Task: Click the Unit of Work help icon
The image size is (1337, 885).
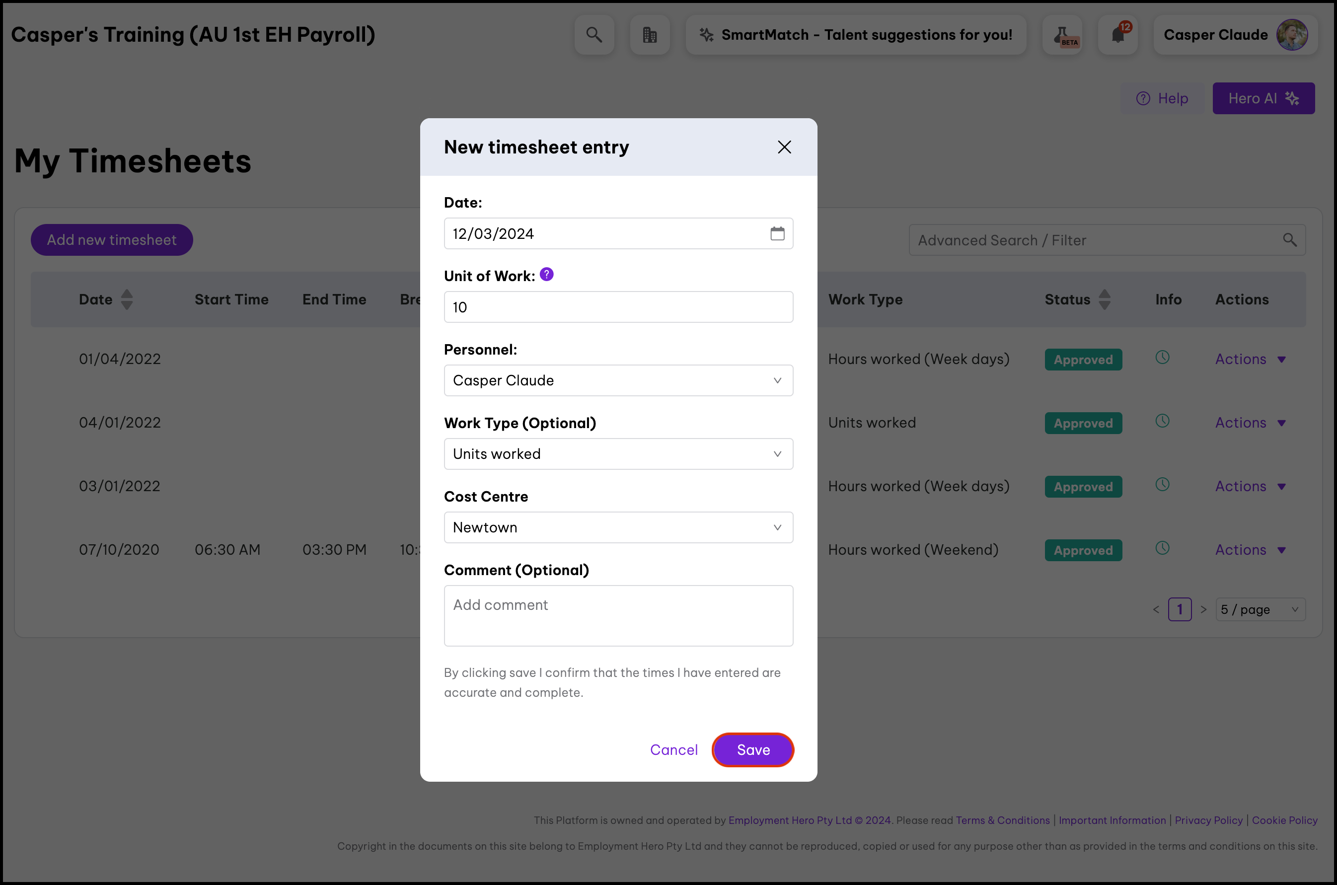Action: (546, 274)
